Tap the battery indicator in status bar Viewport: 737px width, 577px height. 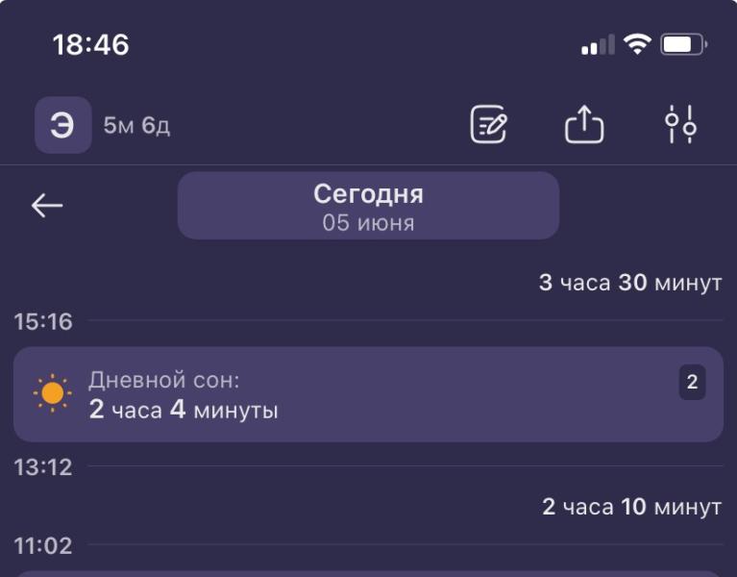684,44
